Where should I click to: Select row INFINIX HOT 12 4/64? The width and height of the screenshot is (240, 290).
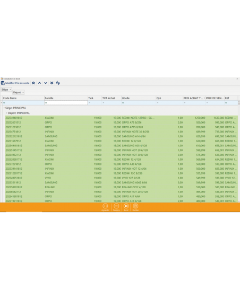(x=121, y=169)
